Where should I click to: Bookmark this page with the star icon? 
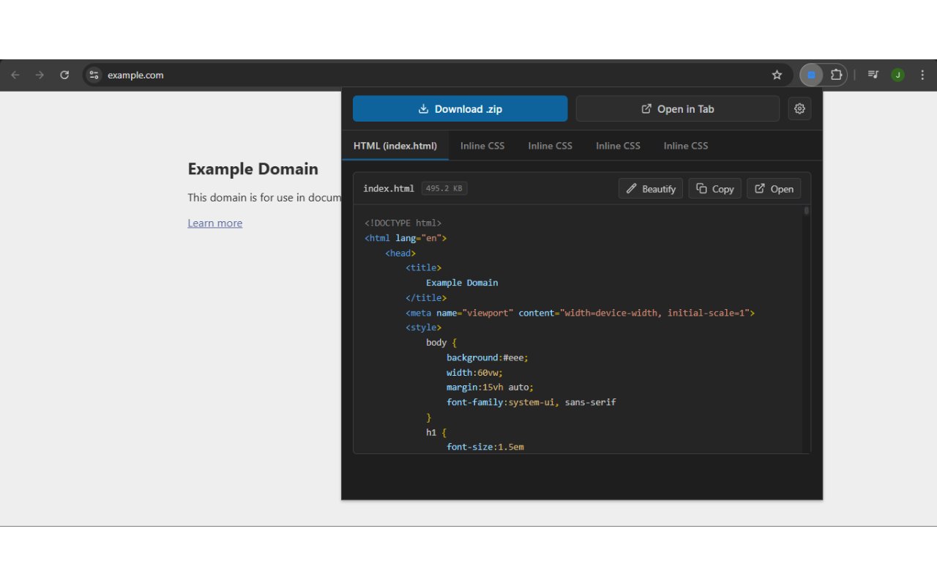tap(777, 75)
